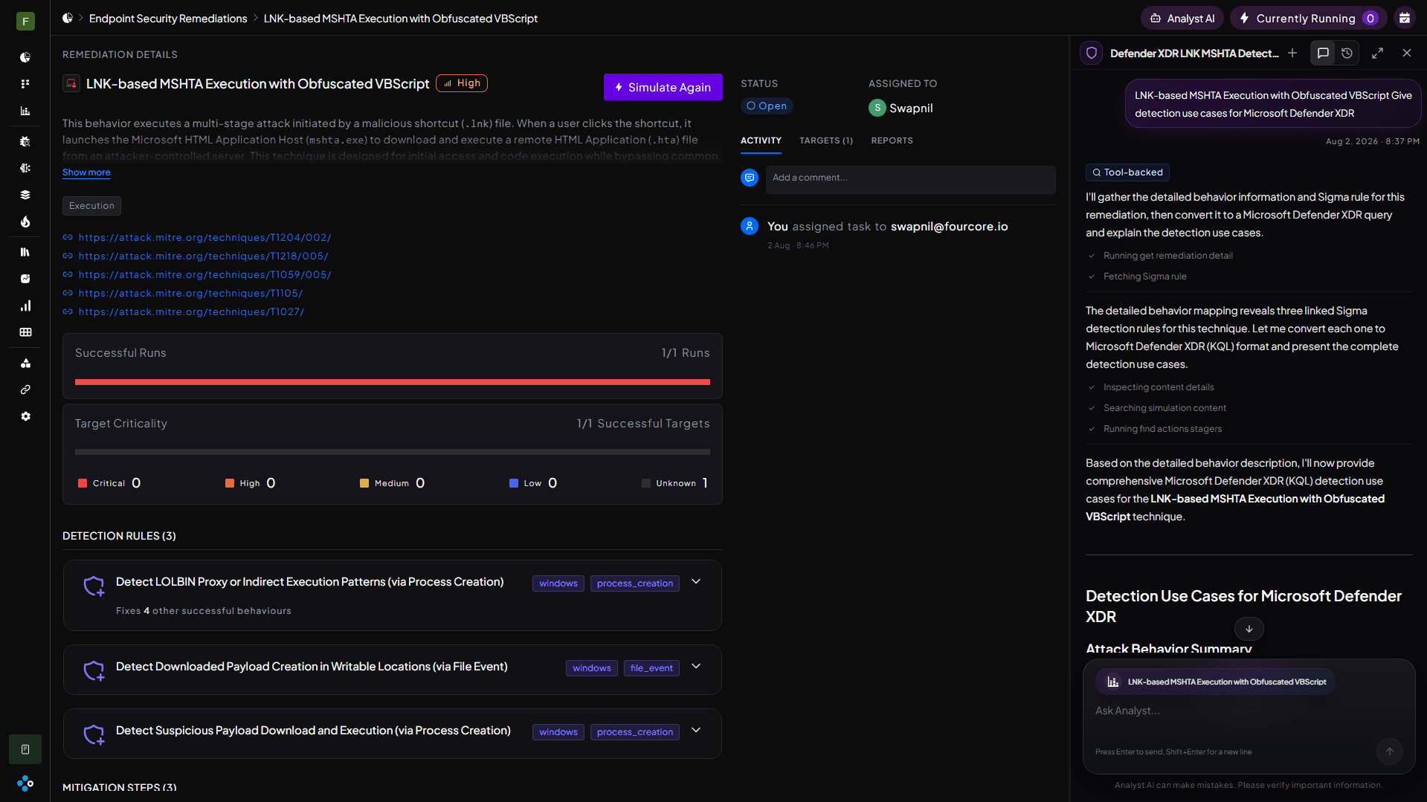The height and width of the screenshot is (802, 1427).
Task: Click the windows tag on LOLBIN Proxy rule
Action: coord(558,583)
